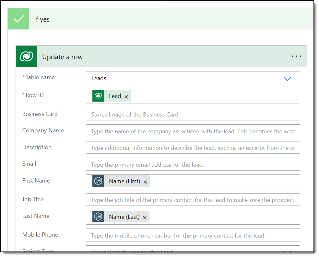This screenshot has height=257, width=319.
Task: Click the Last Name input field
Action: pos(193,217)
